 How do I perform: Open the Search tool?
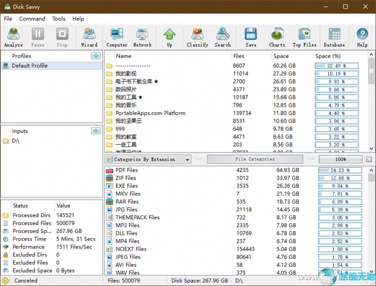(223, 37)
